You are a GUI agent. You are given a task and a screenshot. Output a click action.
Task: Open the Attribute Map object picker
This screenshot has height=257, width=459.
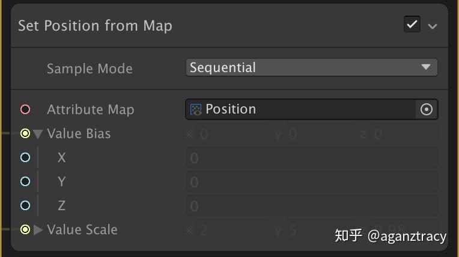point(427,109)
